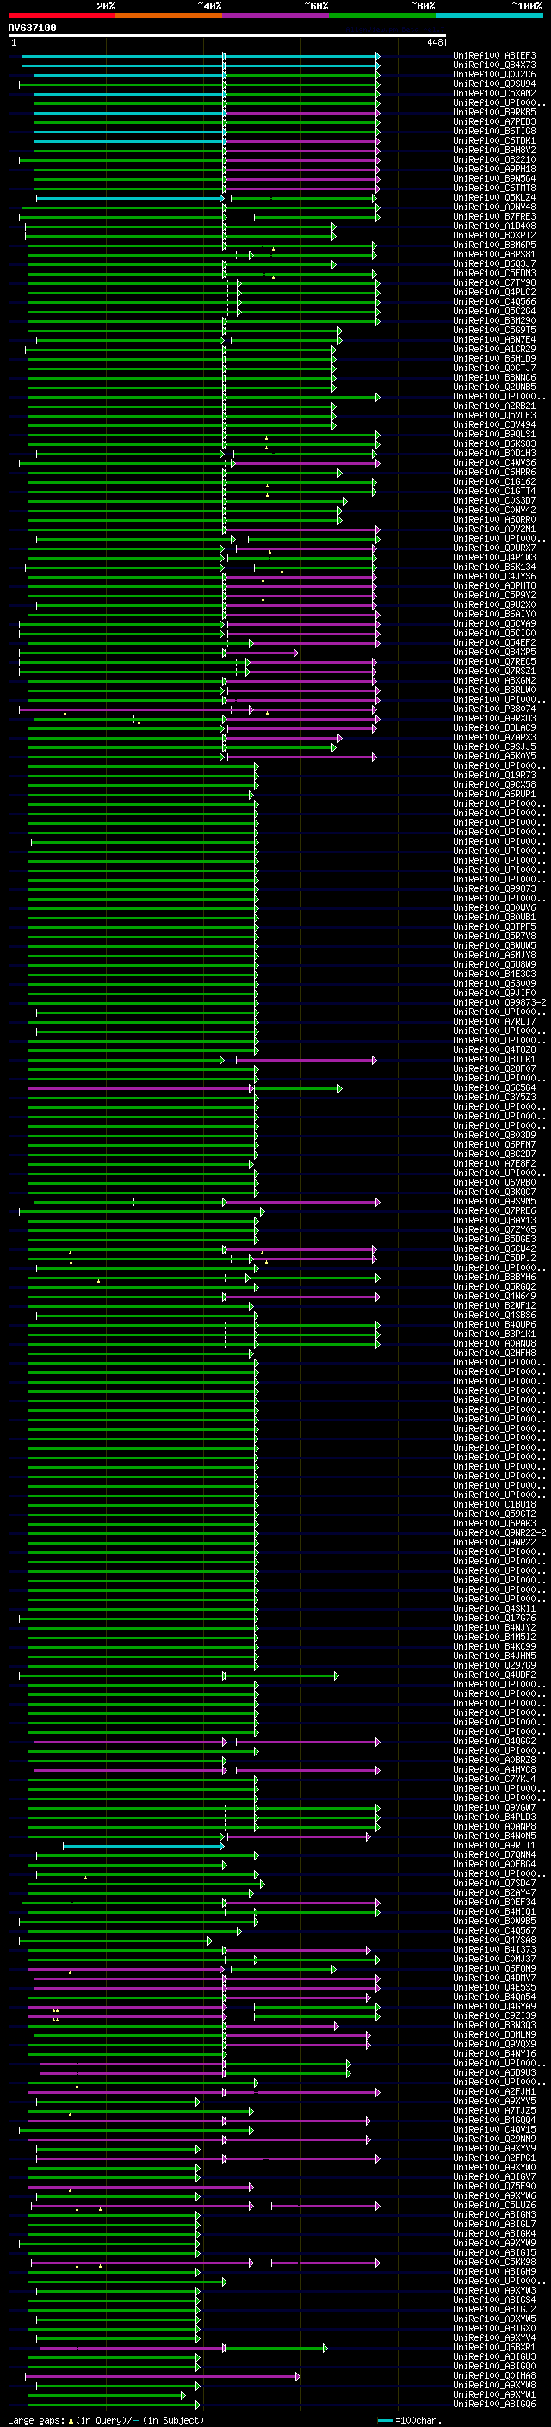Select the UniRef100_Q5KLZ4 label
Image resolution: width=551 pixels, height=2427 pixels.
pyautogui.click(x=494, y=198)
